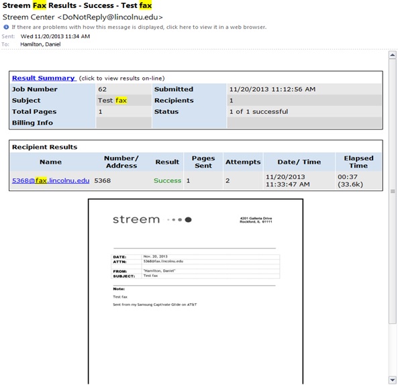398x385 pixels.
Task: Click the scrollbar up arrow
Action: pos(393,55)
